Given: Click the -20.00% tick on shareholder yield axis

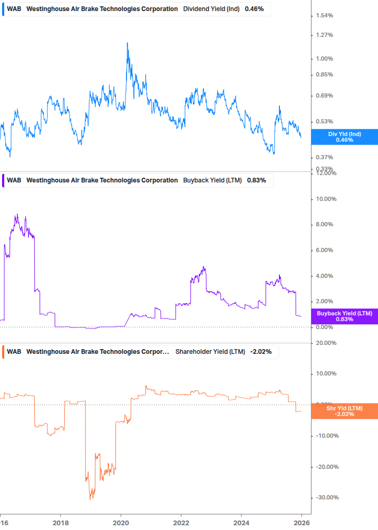Looking at the screenshot, I should [x=327, y=467].
